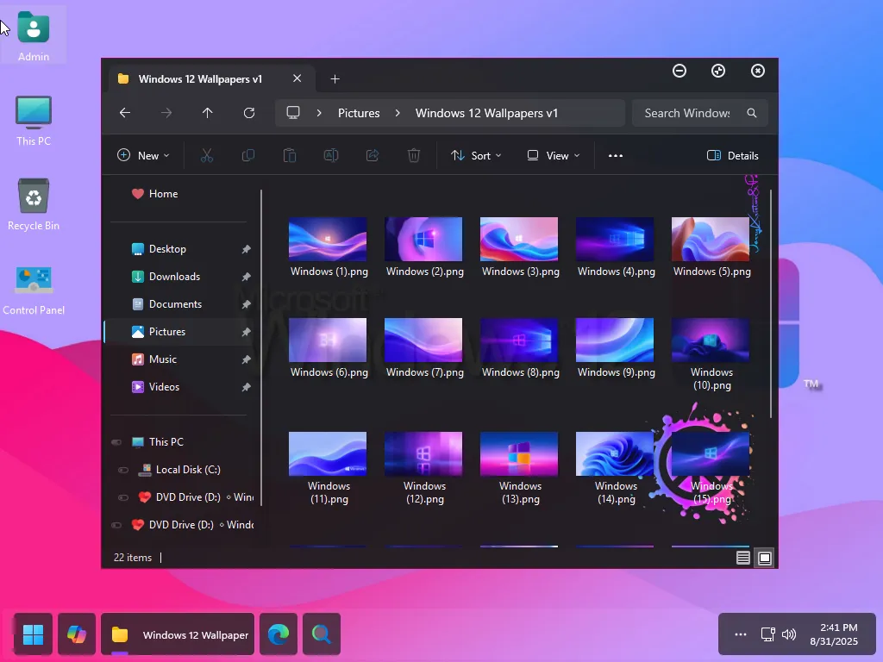Screen dimensions: 883x662
Task: Select Control Panel desktop icon
Action: click(x=34, y=290)
